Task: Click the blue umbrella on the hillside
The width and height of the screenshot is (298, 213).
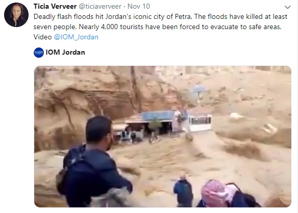Action: [x=199, y=89]
